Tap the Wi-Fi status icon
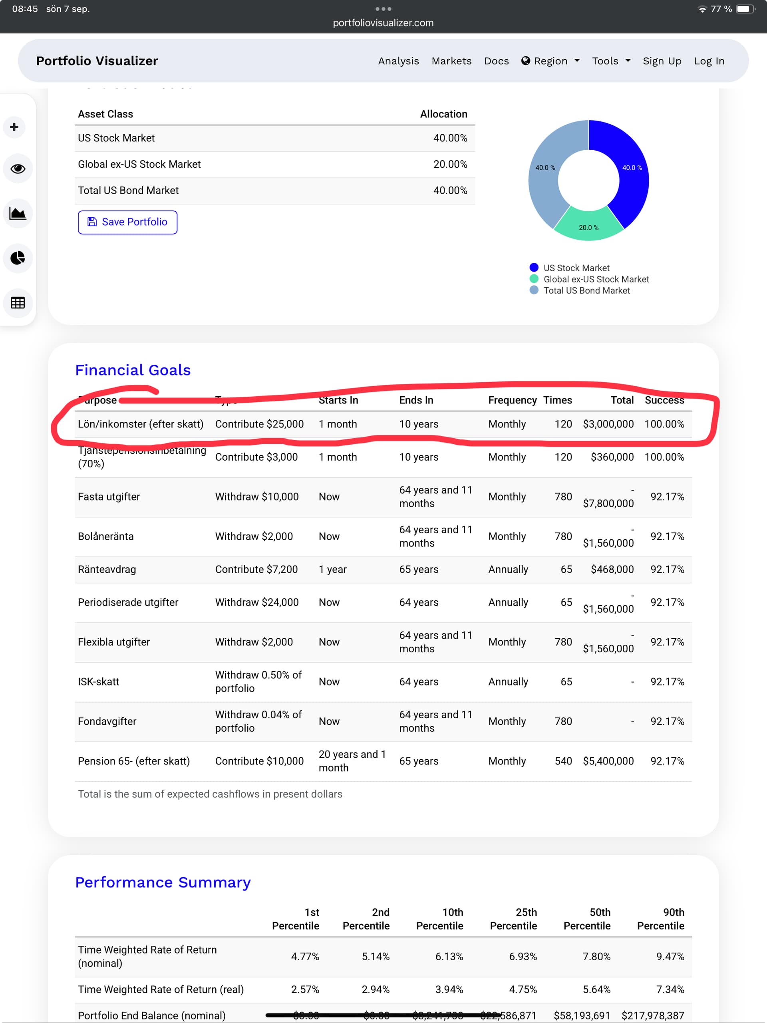This screenshot has height=1023, width=767. [702, 9]
